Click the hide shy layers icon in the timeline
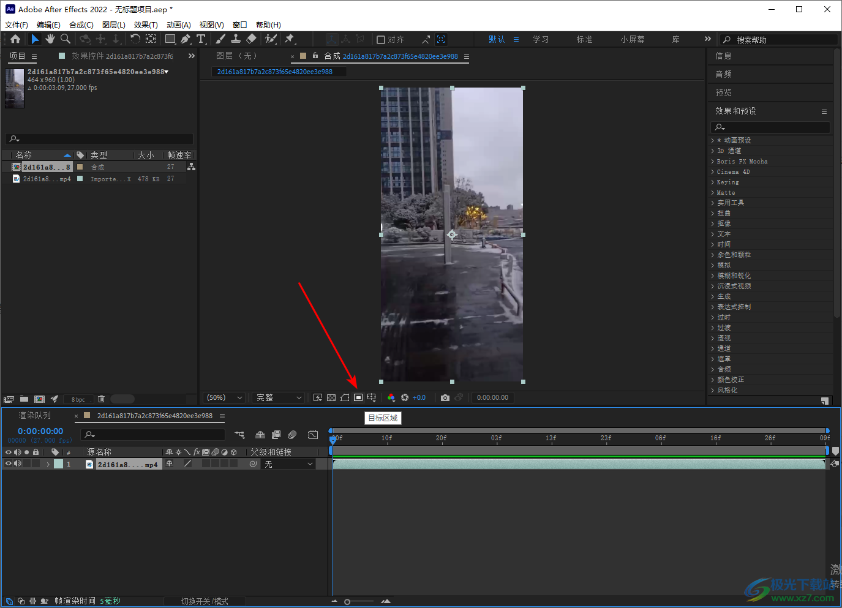842x608 pixels. 260,435
